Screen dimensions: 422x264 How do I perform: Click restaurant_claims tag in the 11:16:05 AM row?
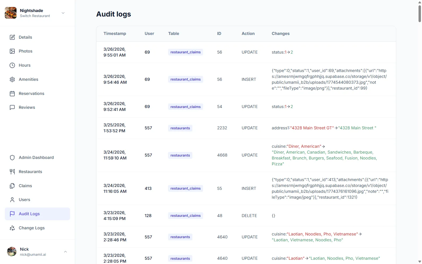(185, 189)
